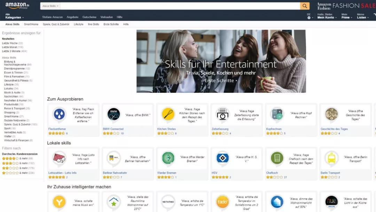
Task: Select the Reise & Transport category
Action: click(17, 108)
